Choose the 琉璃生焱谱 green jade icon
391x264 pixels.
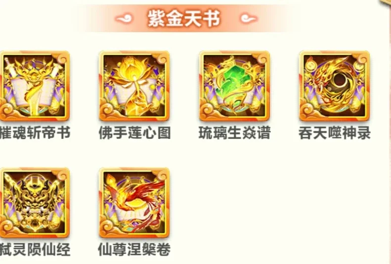234,86
